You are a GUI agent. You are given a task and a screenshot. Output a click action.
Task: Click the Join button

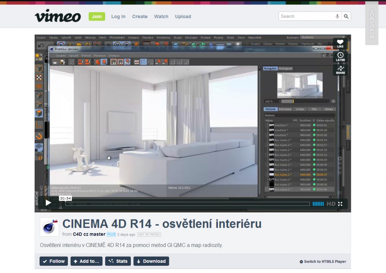click(x=97, y=17)
